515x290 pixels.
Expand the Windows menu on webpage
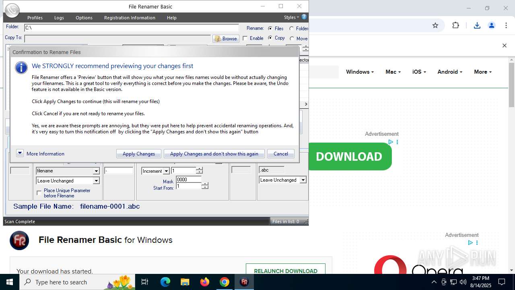tap(360, 72)
